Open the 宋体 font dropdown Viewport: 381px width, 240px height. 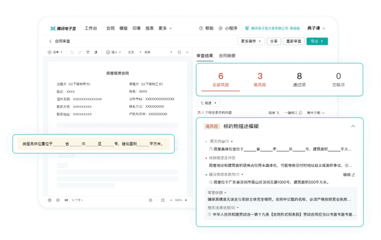158,52
